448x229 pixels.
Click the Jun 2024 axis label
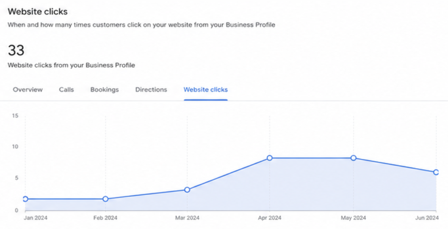pos(426,218)
